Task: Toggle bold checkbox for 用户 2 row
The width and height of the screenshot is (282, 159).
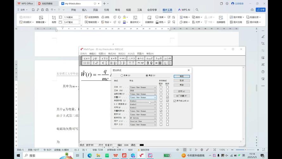Action: 161,125
